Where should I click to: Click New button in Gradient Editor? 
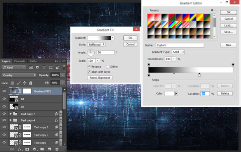tap(229, 45)
